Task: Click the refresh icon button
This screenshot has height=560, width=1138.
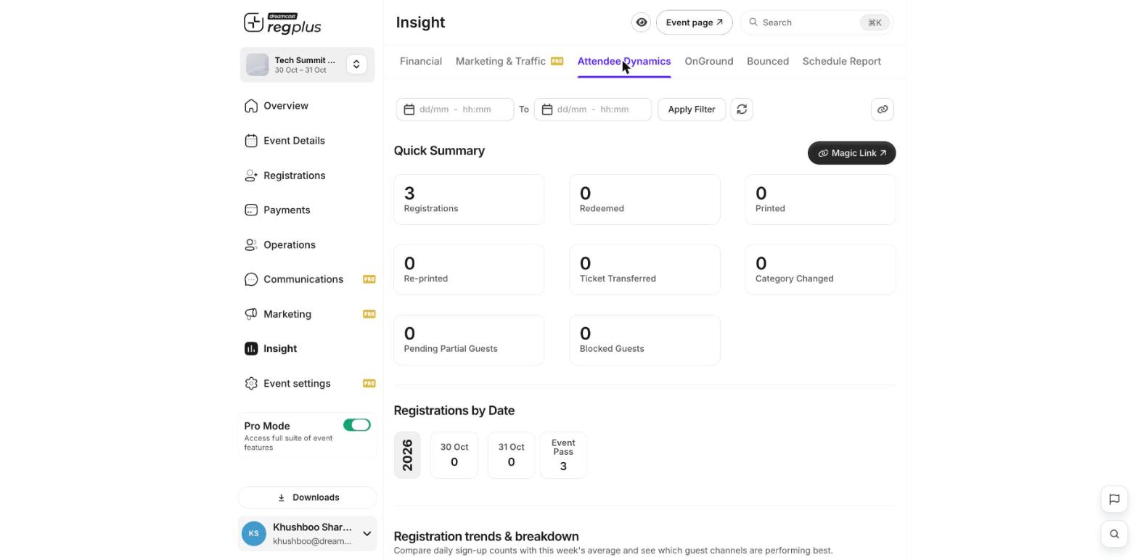Action: click(x=742, y=110)
